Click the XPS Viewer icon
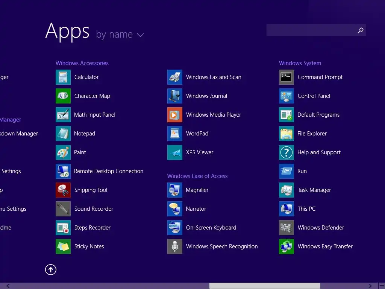 [x=175, y=152]
